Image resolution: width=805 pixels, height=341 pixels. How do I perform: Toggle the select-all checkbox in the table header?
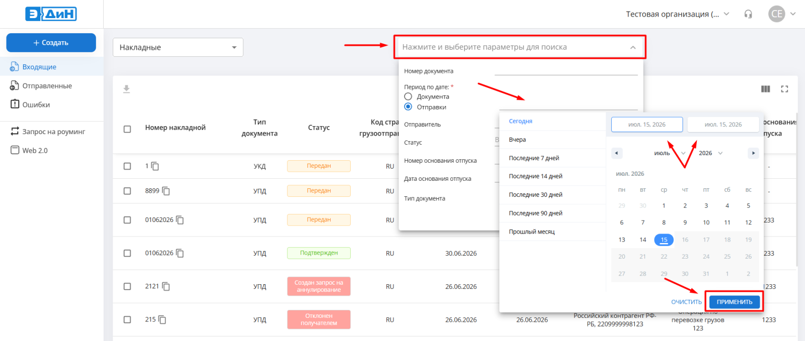pyautogui.click(x=127, y=129)
